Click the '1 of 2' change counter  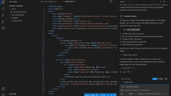pos(103,95)
